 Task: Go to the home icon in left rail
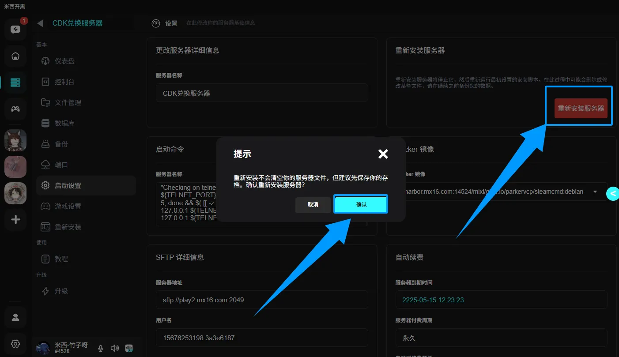tap(15, 56)
